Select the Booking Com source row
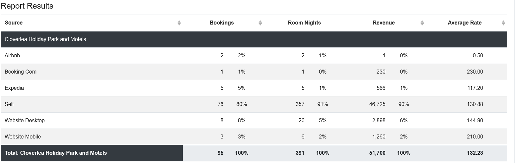This screenshot has width=515, height=163. point(254,72)
